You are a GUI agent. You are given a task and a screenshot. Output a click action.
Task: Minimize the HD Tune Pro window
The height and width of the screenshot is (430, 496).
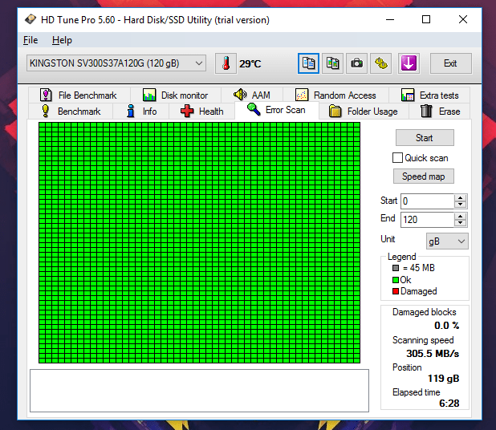pos(390,19)
